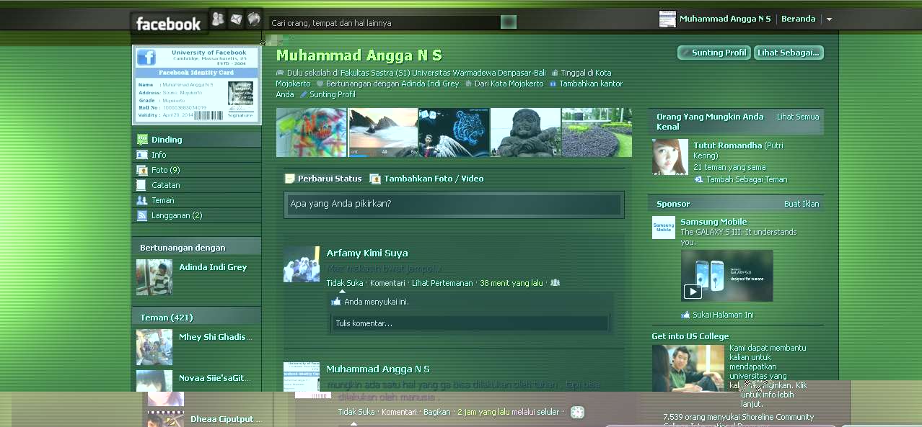Screen dimensions: 922x427
Task: Click the facebook logo
Action: (x=169, y=24)
